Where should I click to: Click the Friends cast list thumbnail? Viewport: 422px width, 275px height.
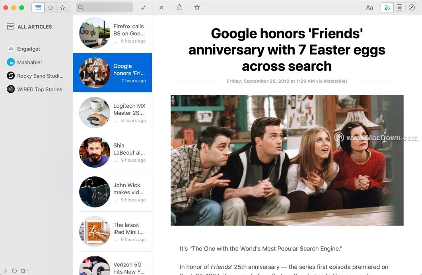point(95,73)
